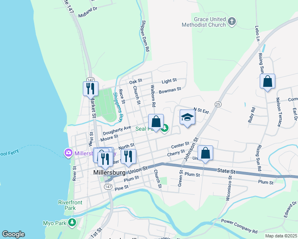
Task: Click the Wiconisco St label
Action: 229,188
